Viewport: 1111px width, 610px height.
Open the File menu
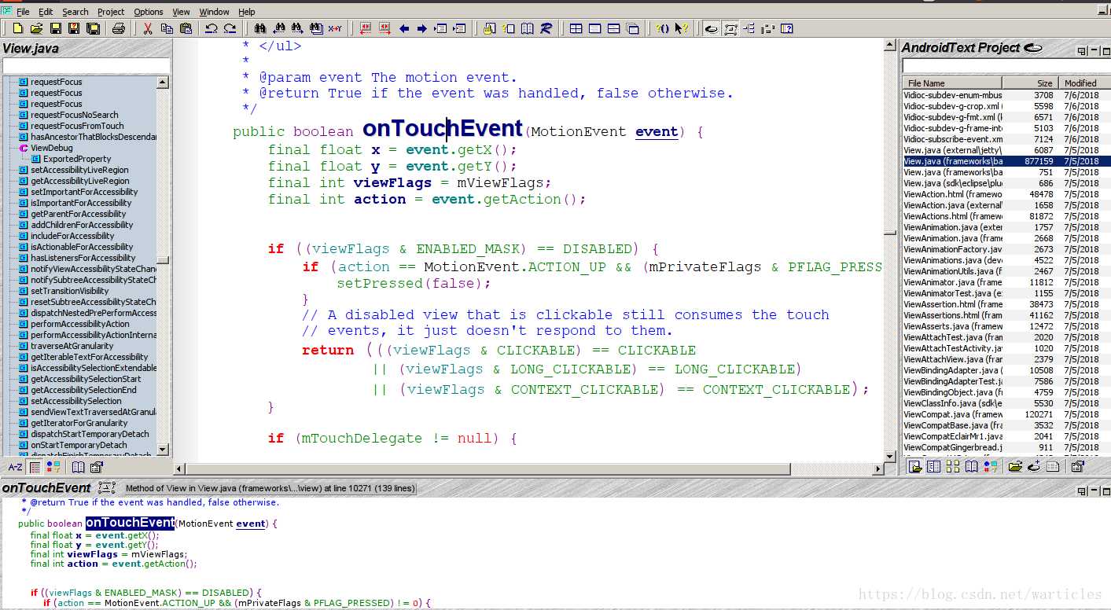23,12
